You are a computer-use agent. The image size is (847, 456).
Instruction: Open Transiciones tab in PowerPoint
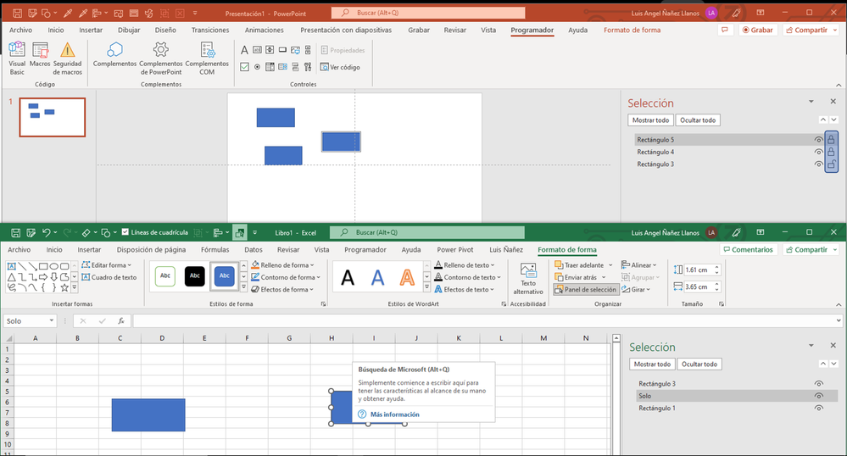[x=210, y=31]
